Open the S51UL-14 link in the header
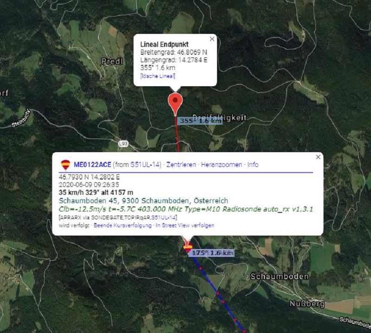Screen dimensions: 371x333 [146, 165]
